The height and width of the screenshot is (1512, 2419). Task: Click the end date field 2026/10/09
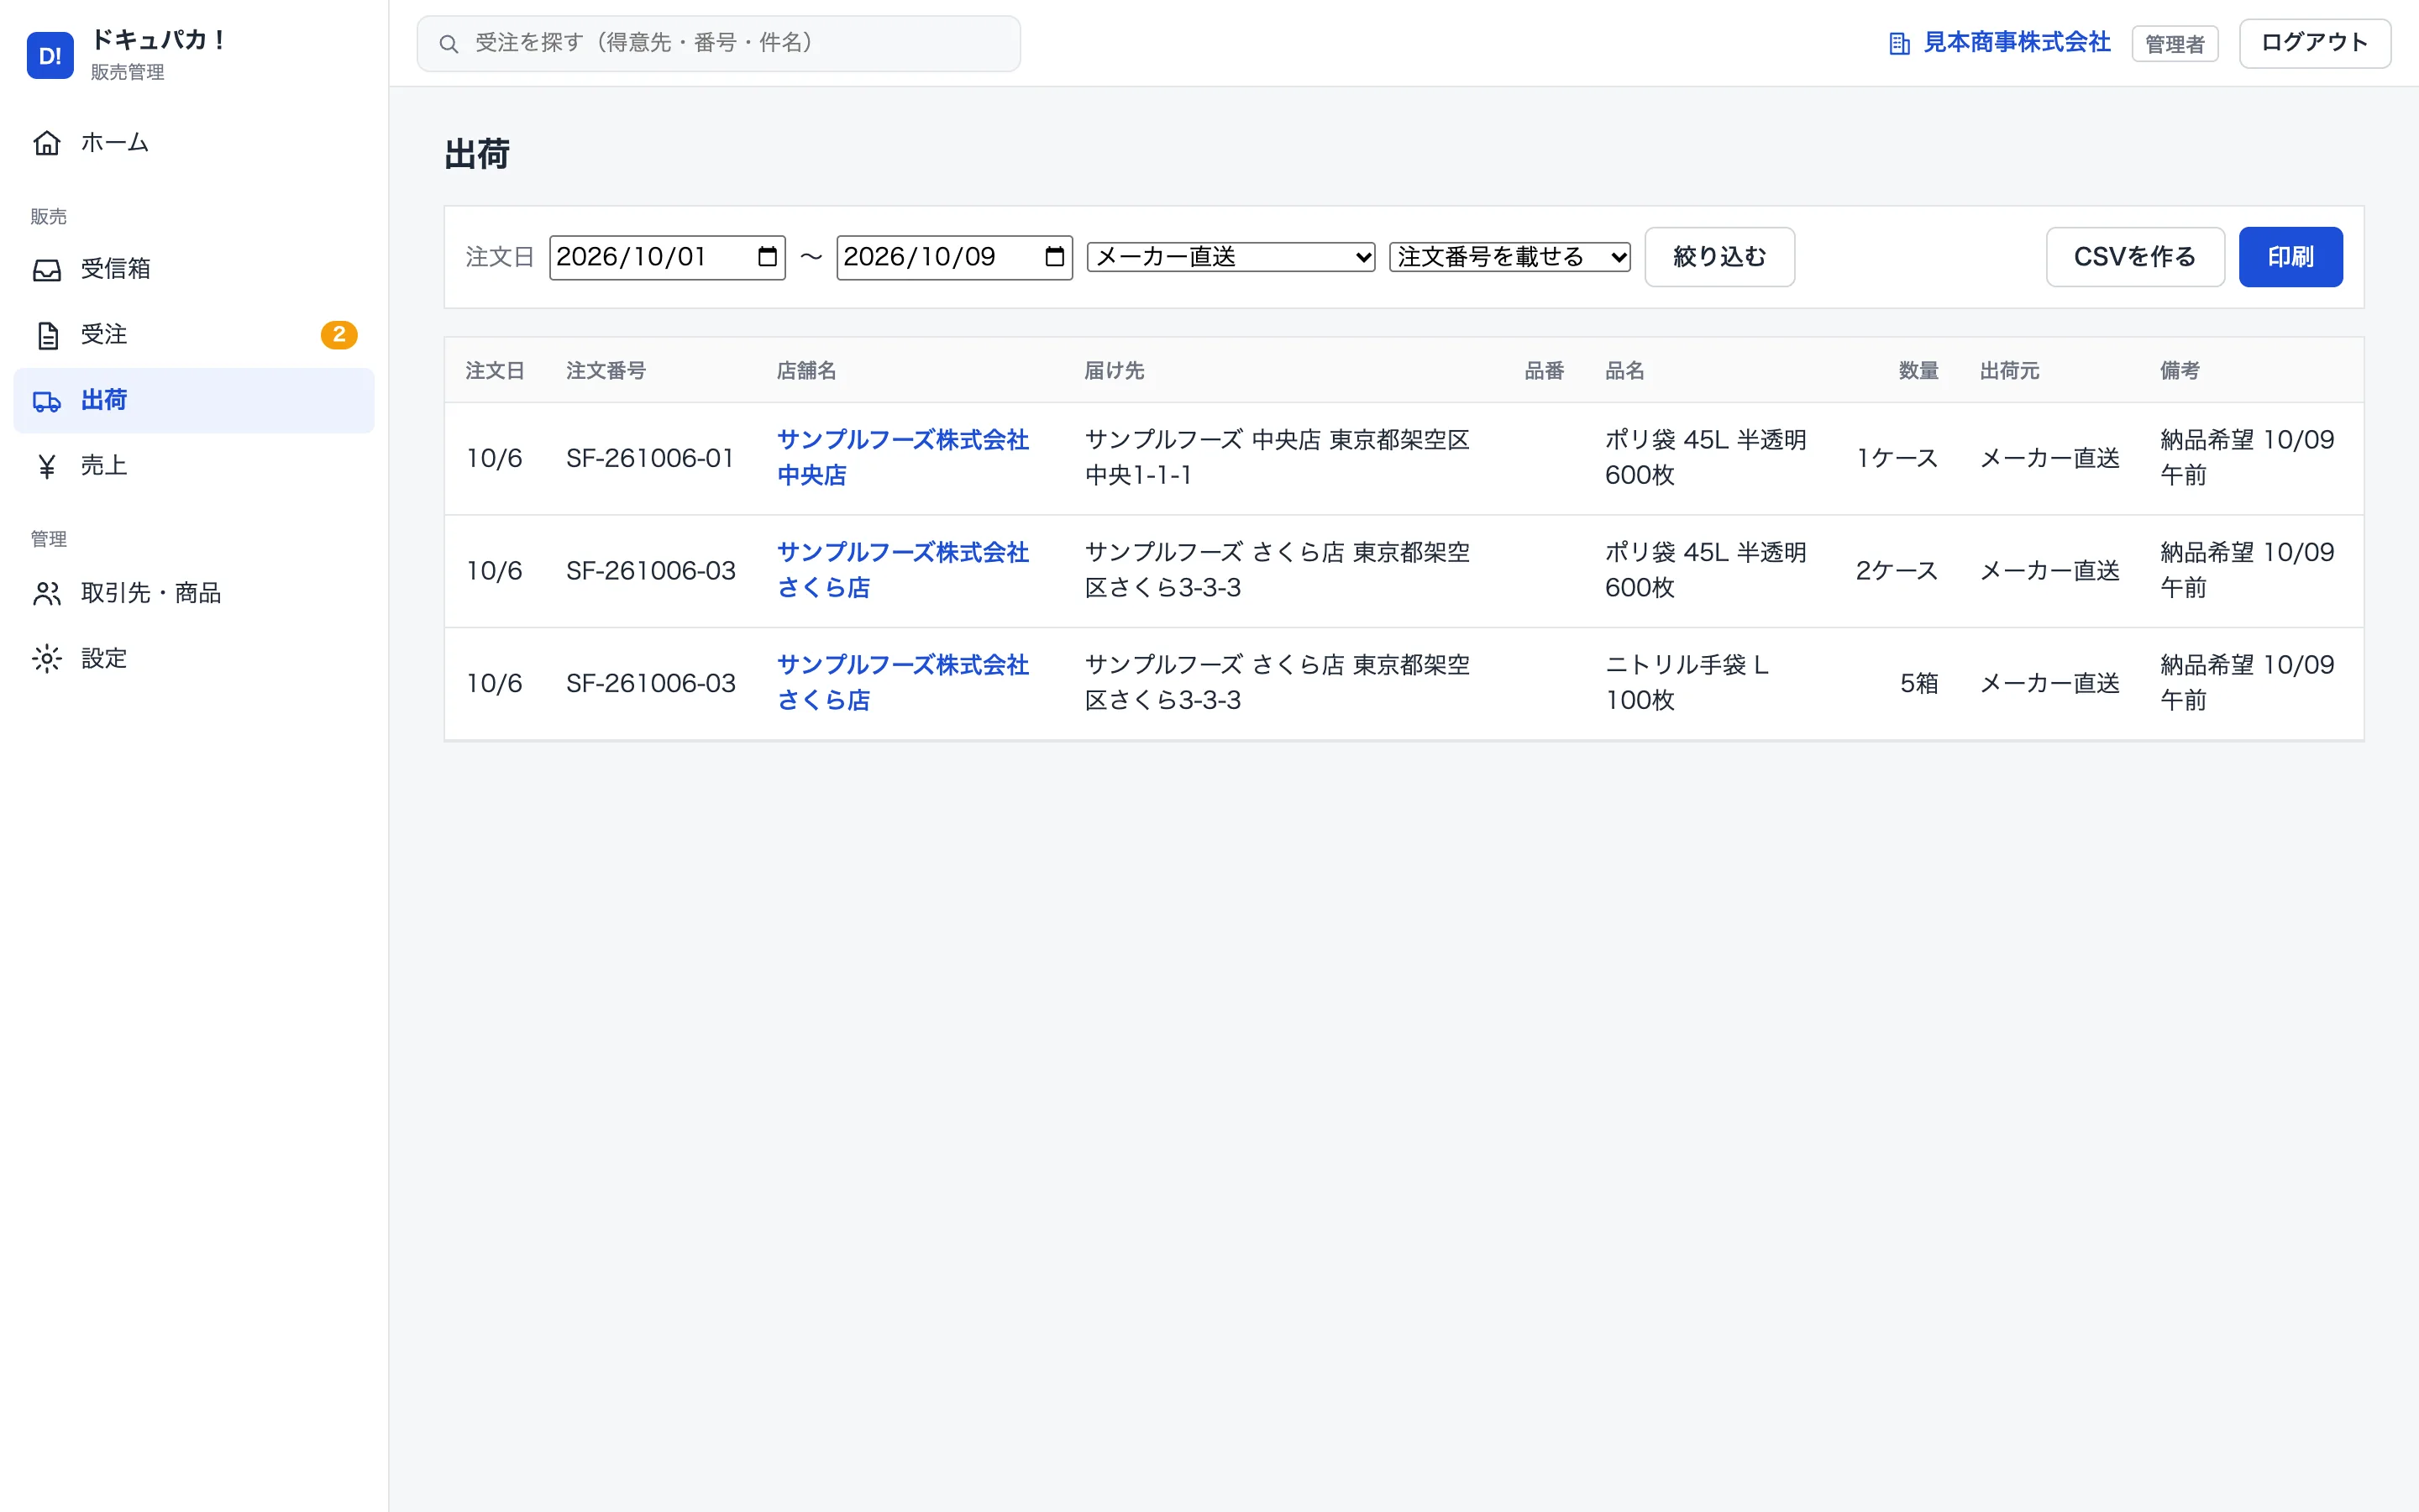[x=953, y=257]
